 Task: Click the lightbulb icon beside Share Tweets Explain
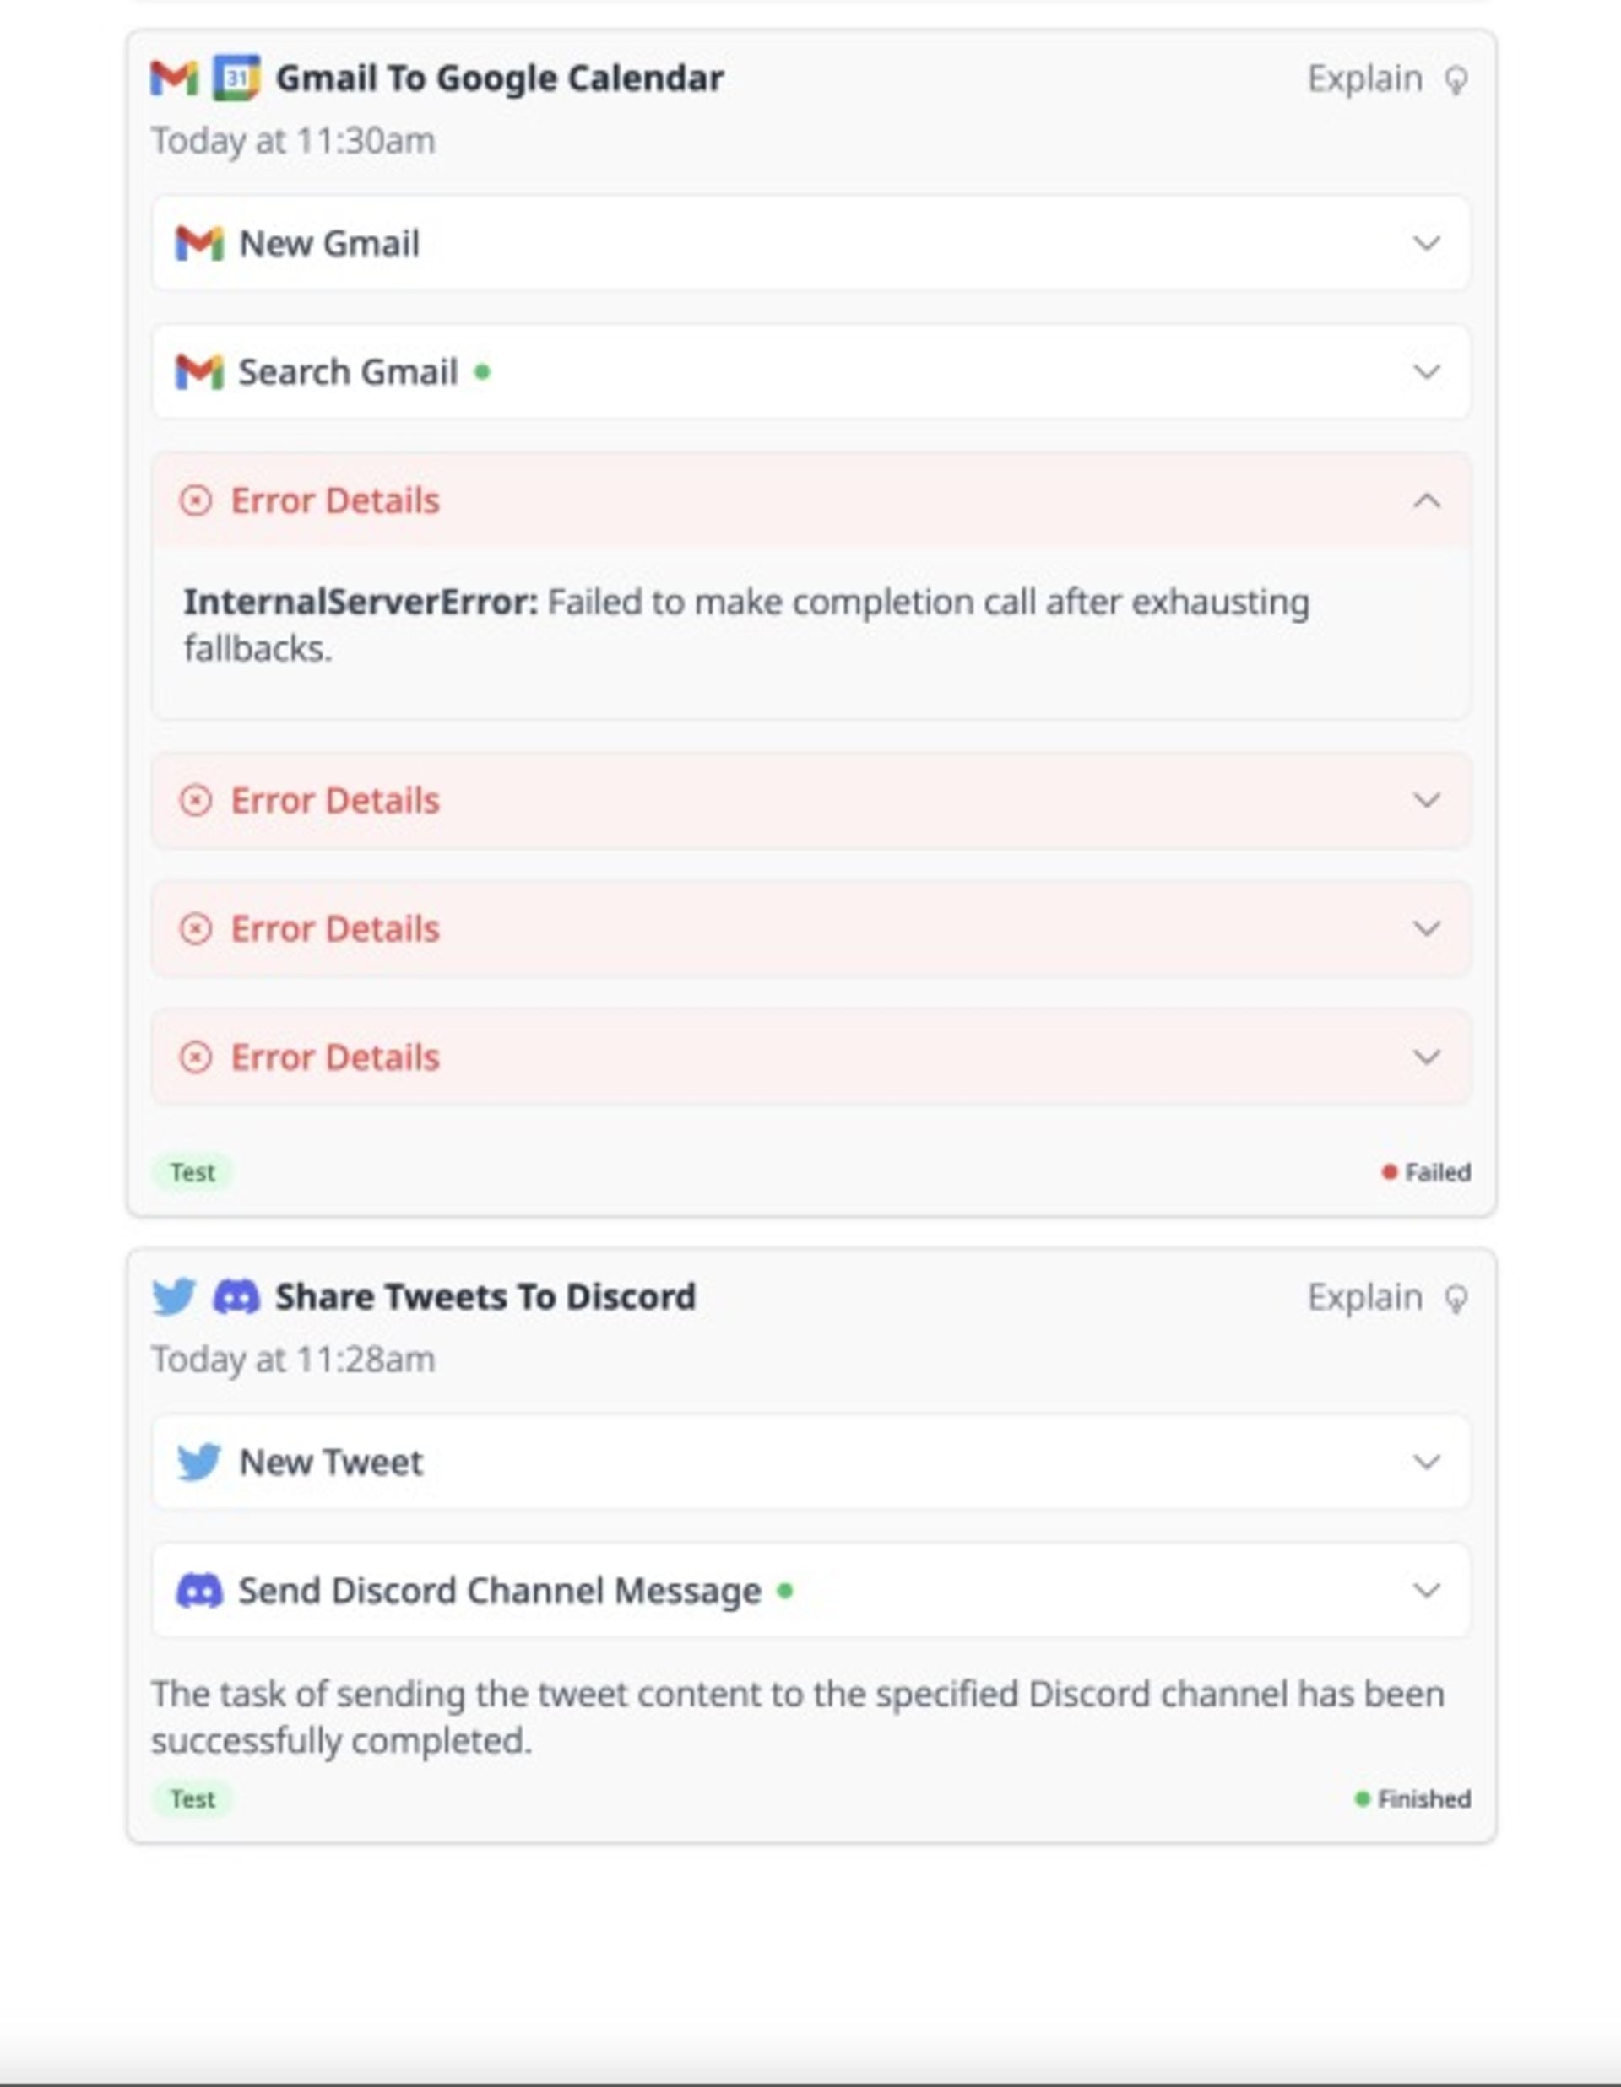(1456, 1299)
